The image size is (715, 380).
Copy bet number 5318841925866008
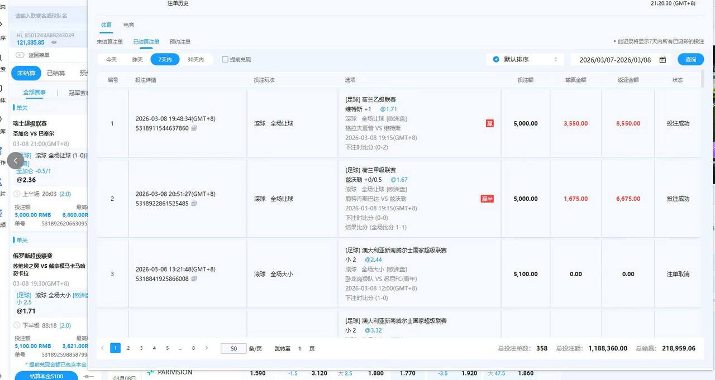(194, 279)
